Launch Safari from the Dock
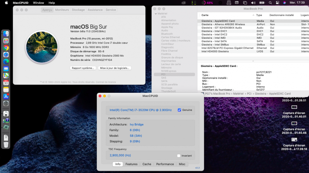Viewport: 309px width, 173px height. point(6,55)
